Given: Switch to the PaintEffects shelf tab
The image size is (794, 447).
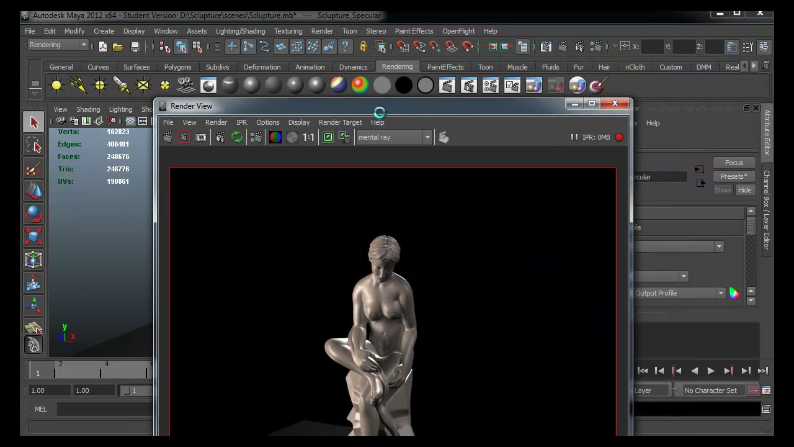Looking at the screenshot, I should coord(445,67).
